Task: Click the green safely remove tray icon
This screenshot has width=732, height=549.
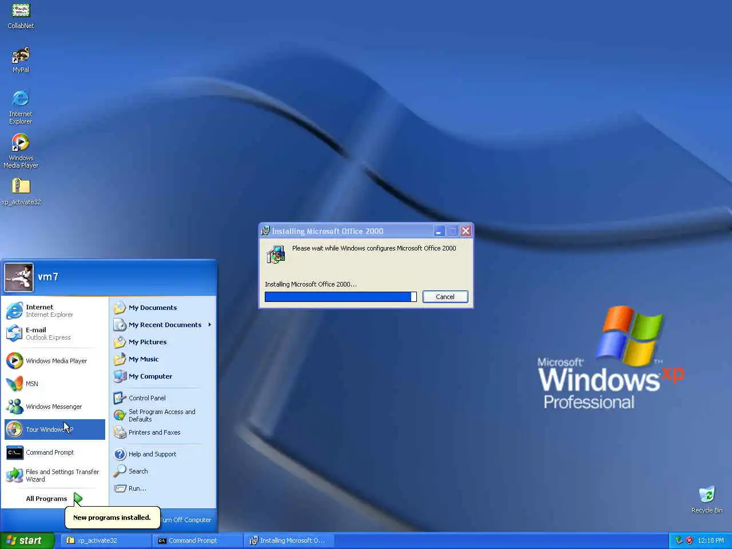Action: (x=679, y=540)
